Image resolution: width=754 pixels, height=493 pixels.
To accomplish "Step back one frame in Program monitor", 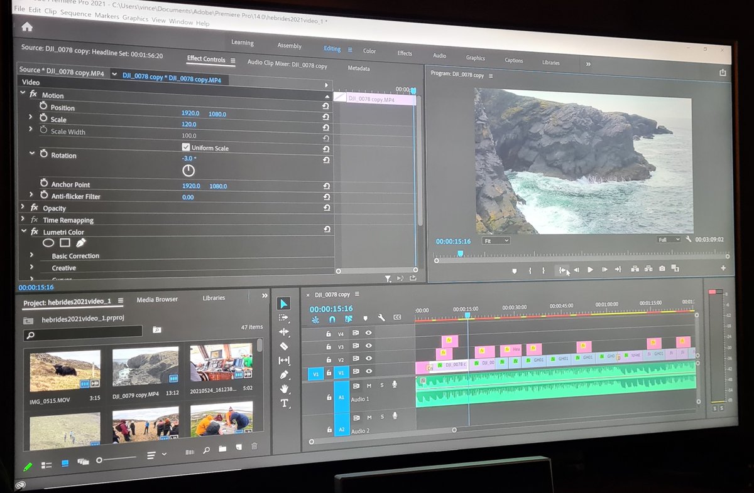I will pyautogui.click(x=576, y=270).
